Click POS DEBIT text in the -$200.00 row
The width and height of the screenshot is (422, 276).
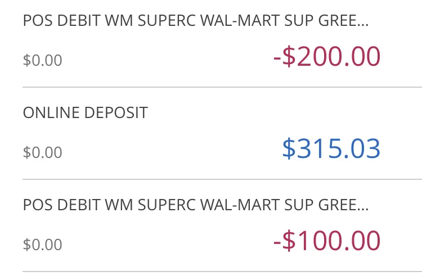tap(62, 20)
